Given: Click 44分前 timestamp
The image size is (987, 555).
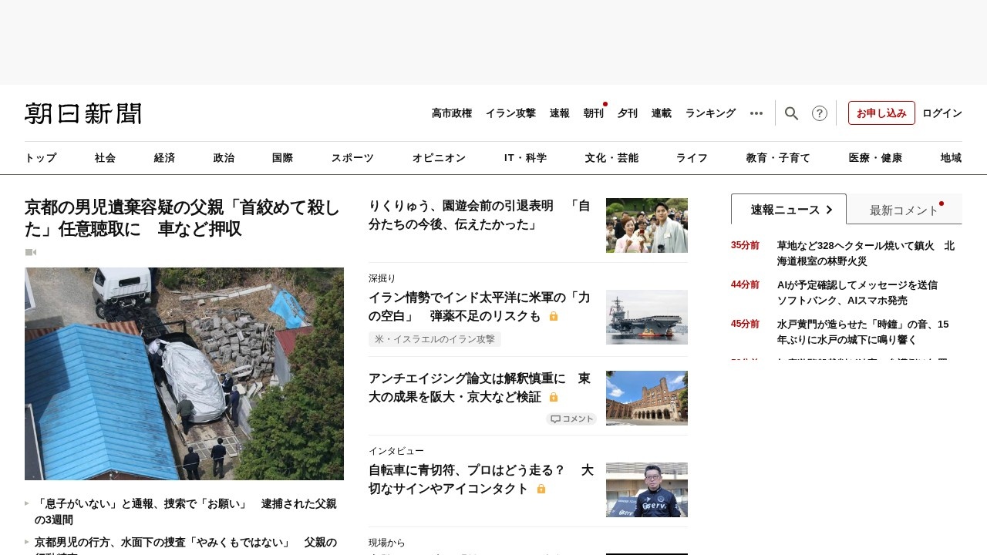Looking at the screenshot, I should point(745,284).
